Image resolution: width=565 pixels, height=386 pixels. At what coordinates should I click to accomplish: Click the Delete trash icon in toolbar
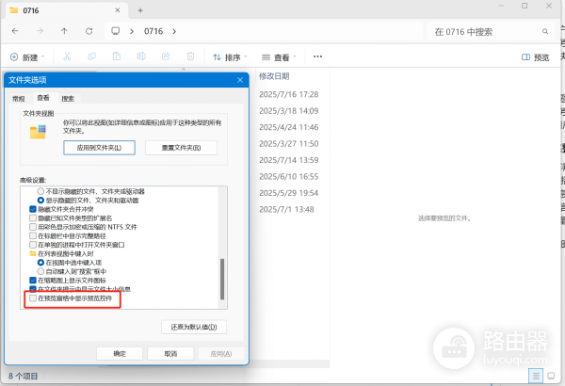(190, 56)
